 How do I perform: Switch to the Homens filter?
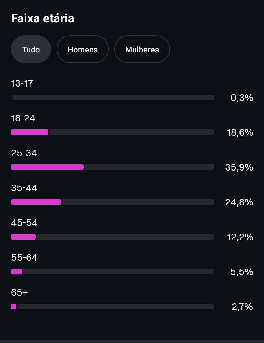coord(83,50)
